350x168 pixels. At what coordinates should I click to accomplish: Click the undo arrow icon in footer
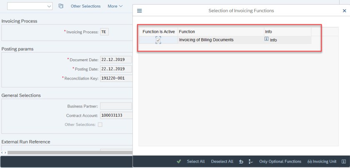(241, 162)
